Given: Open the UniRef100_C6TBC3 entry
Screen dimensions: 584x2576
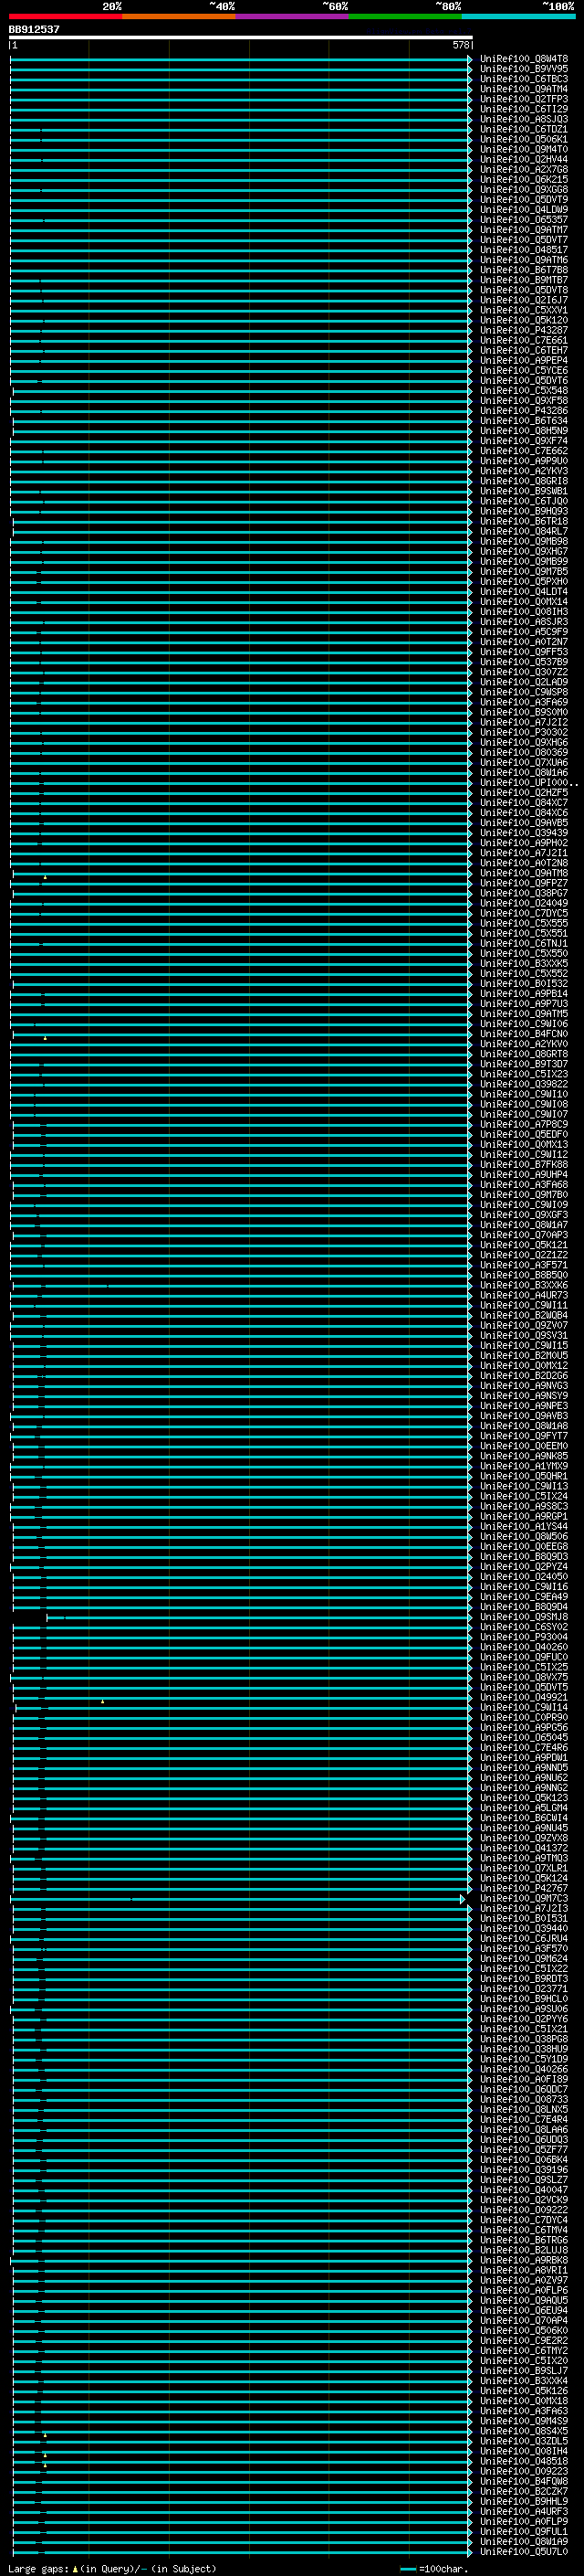Looking at the screenshot, I should coord(523,79).
